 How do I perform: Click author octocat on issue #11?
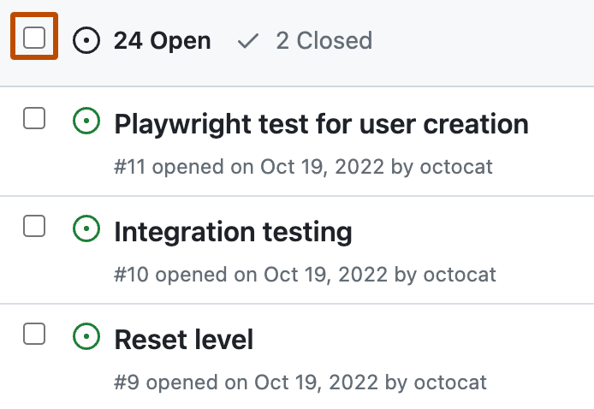(x=456, y=167)
